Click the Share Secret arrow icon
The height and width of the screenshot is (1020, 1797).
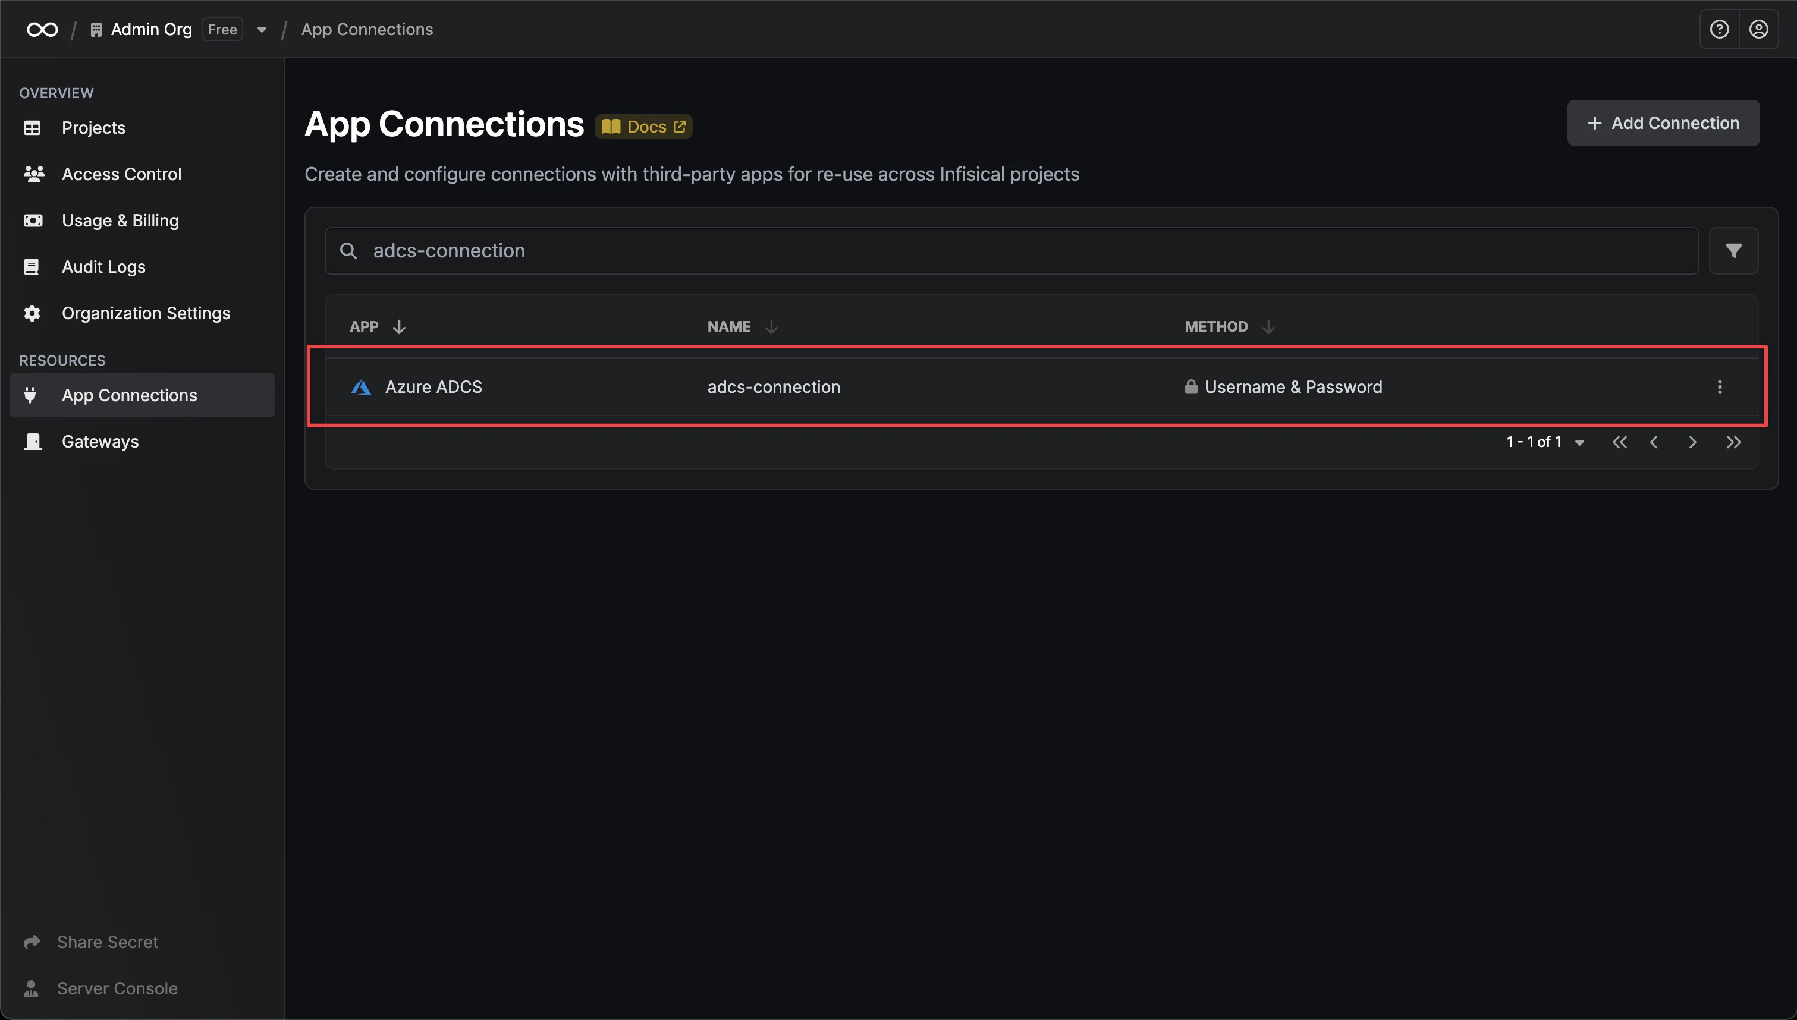tap(32, 942)
